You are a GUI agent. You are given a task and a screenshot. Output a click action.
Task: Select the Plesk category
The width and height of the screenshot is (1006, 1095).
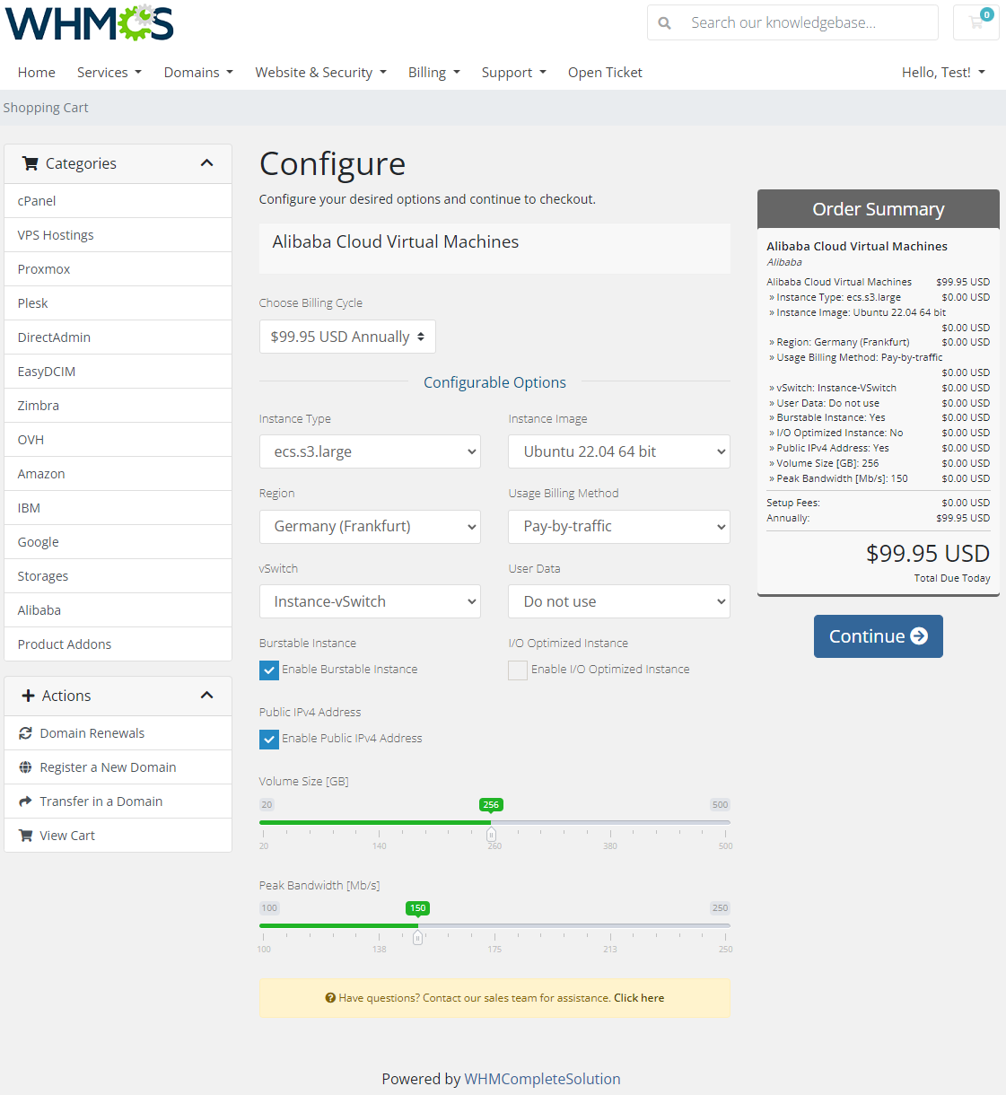(x=118, y=303)
